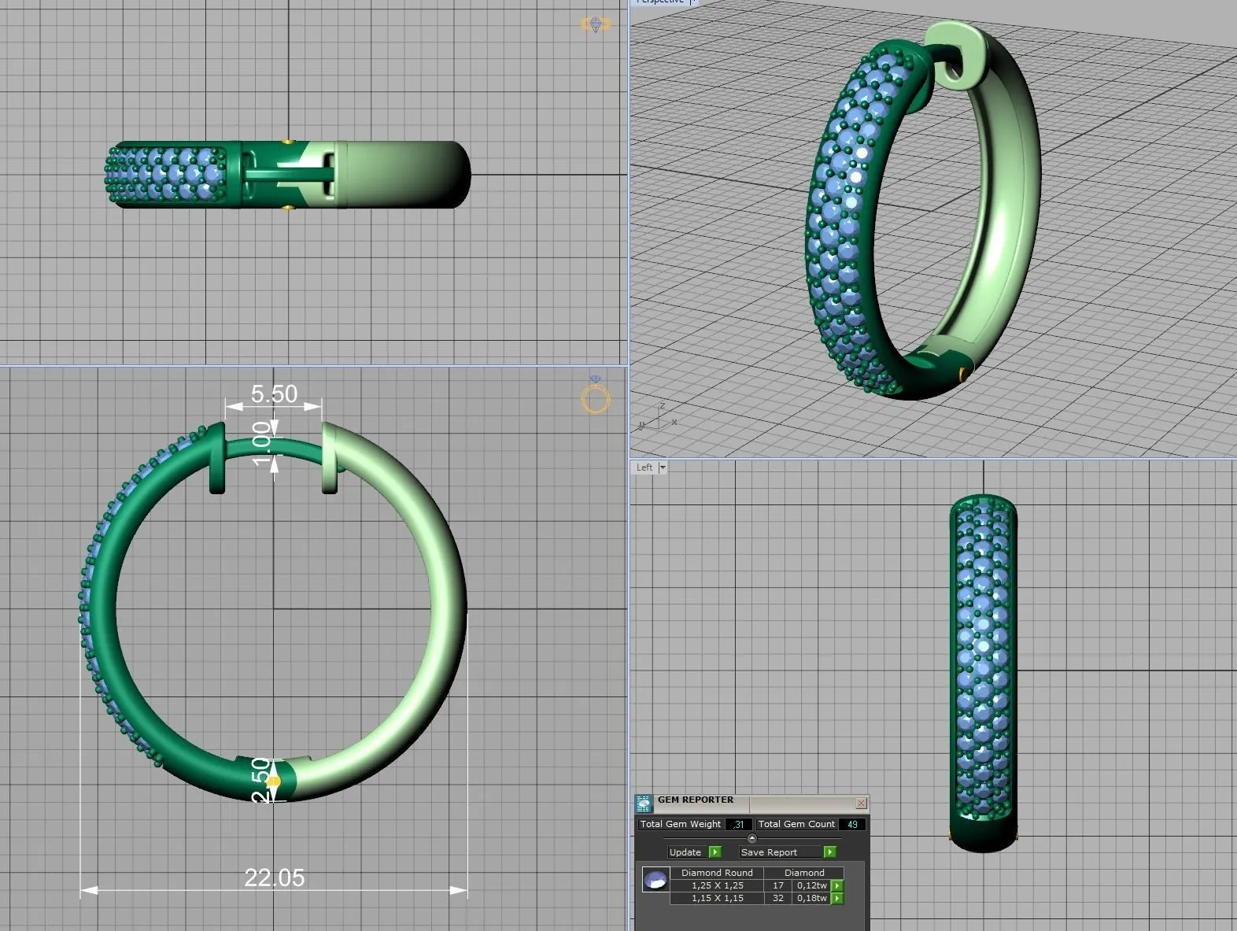
Task: Select the 1,15 X 1,15 diamond row
Action: coord(717,899)
